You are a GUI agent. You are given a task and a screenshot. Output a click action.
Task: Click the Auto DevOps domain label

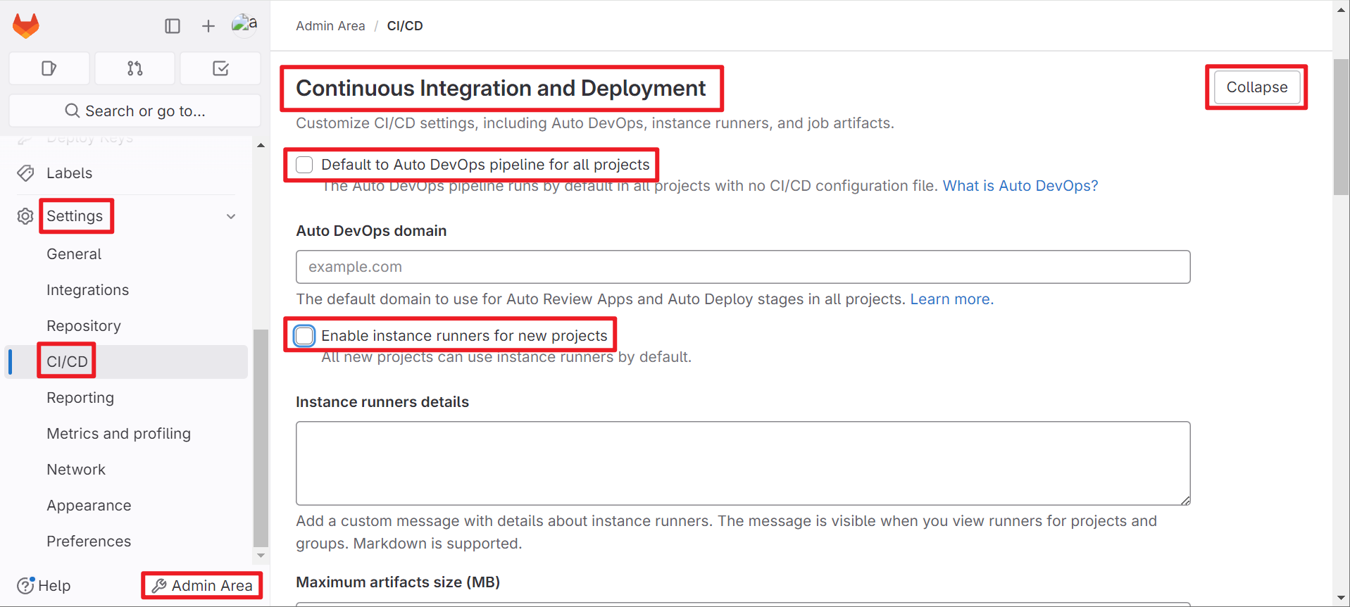(371, 231)
